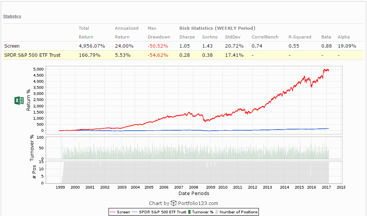Click the Risk Statistics (WEEKLY Period) header
367x216 pixels.
(217, 28)
